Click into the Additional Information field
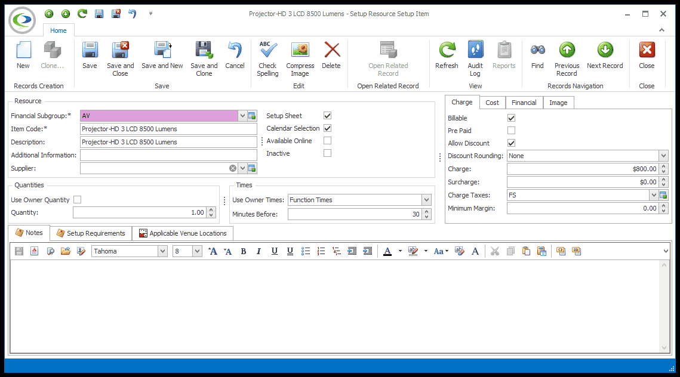Screen dimensions: 680x377 pos(168,155)
